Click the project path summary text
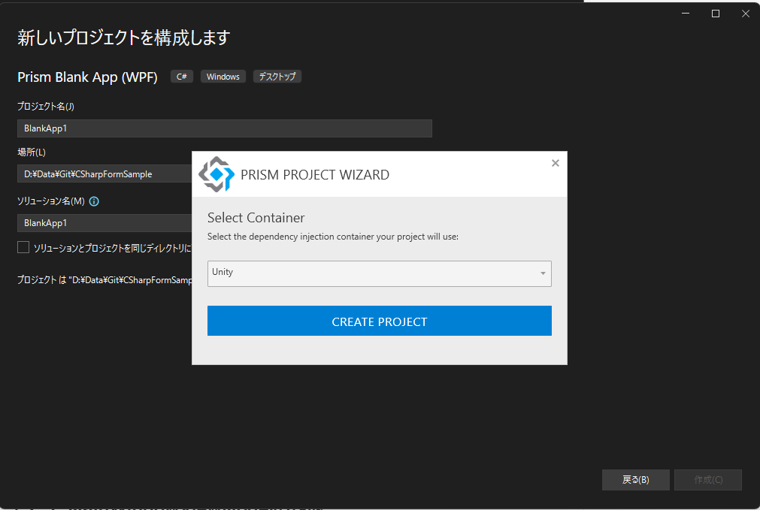760x510 pixels. click(x=104, y=280)
